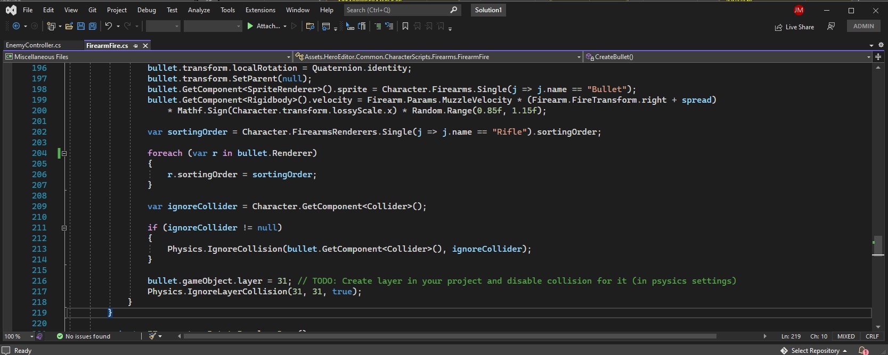Click the ADMIN button

pos(863,26)
